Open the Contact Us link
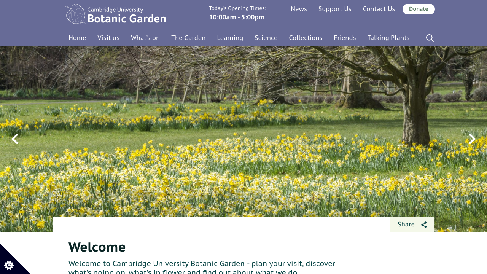Image resolution: width=487 pixels, height=274 pixels. (379, 8)
